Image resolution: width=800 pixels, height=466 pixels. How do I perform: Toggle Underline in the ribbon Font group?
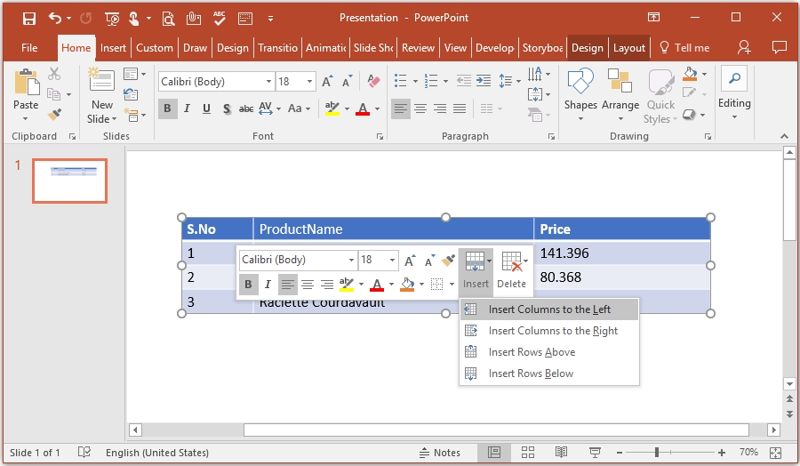tap(206, 109)
